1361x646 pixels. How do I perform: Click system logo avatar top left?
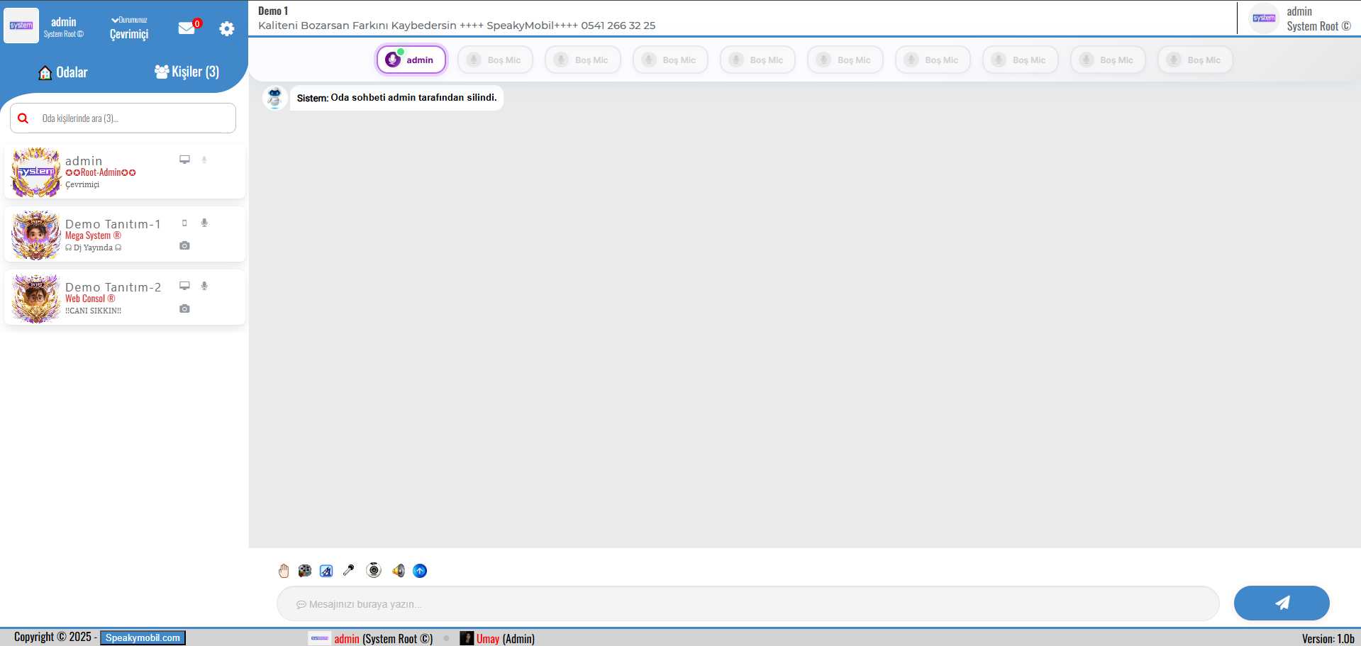(21, 26)
